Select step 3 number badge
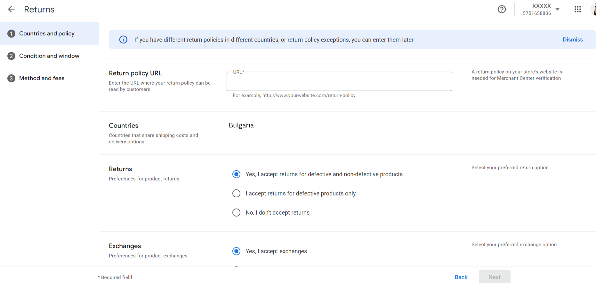The width and height of the screenshot is (596, 283). (x=11, y=78)
